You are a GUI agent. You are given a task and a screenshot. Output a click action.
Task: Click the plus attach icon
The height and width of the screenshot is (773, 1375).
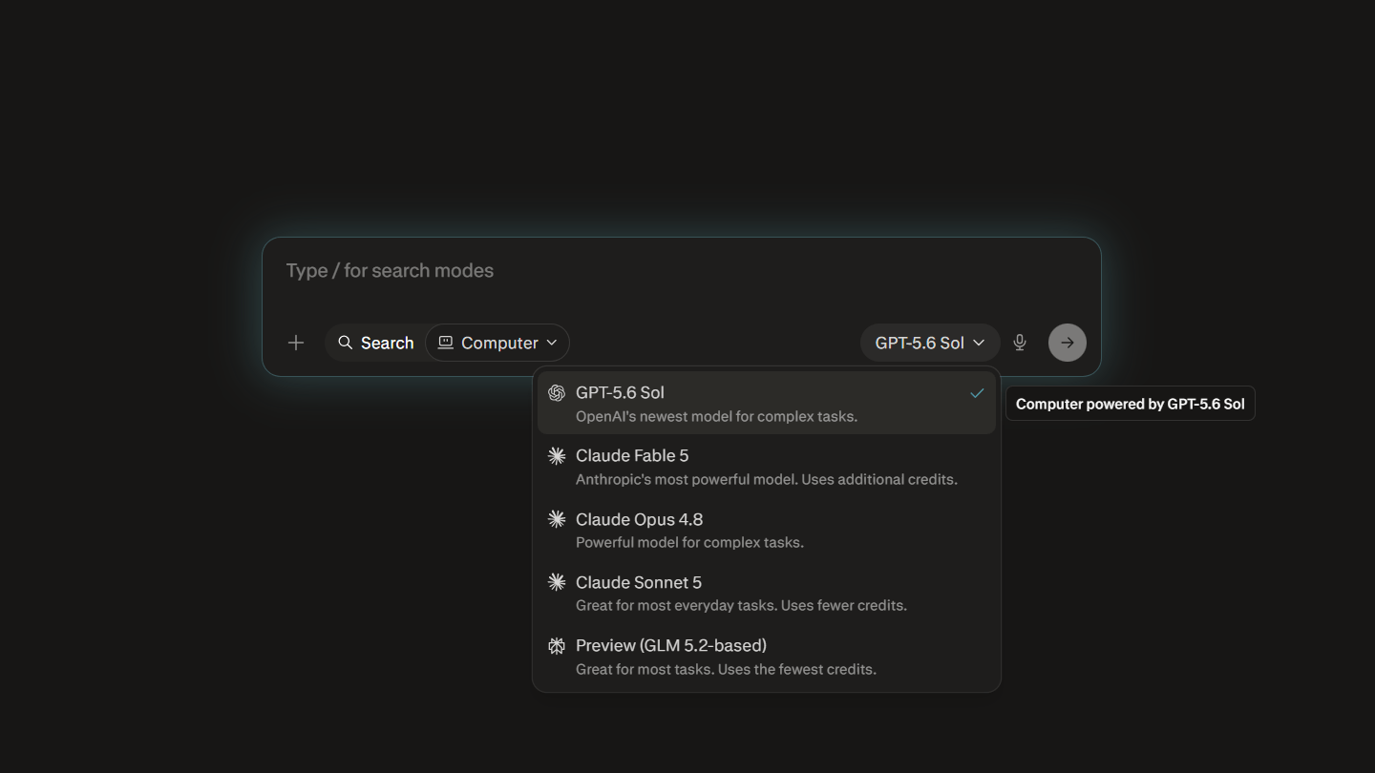(296, 343)
